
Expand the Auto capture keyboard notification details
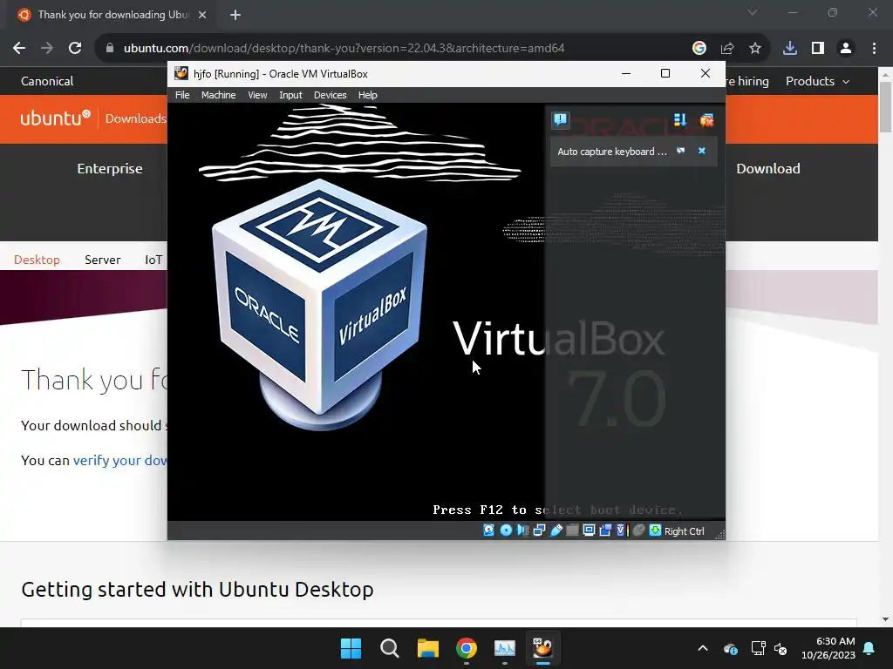680,151
